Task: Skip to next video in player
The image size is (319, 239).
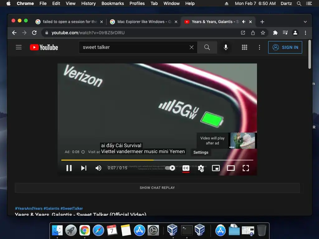Action: (x=84, y=168)
